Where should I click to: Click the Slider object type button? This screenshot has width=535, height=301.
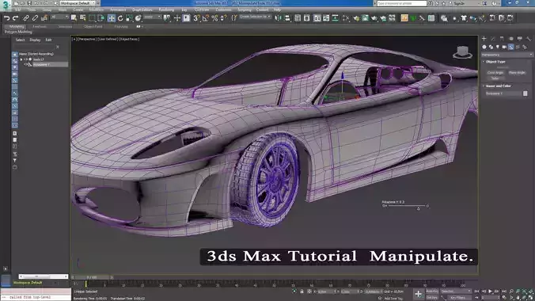[495, 78]
